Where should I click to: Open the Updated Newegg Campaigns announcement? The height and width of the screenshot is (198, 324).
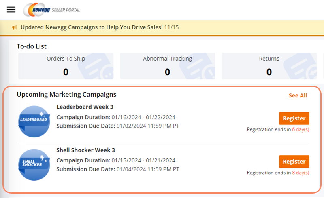click(100, 27)
